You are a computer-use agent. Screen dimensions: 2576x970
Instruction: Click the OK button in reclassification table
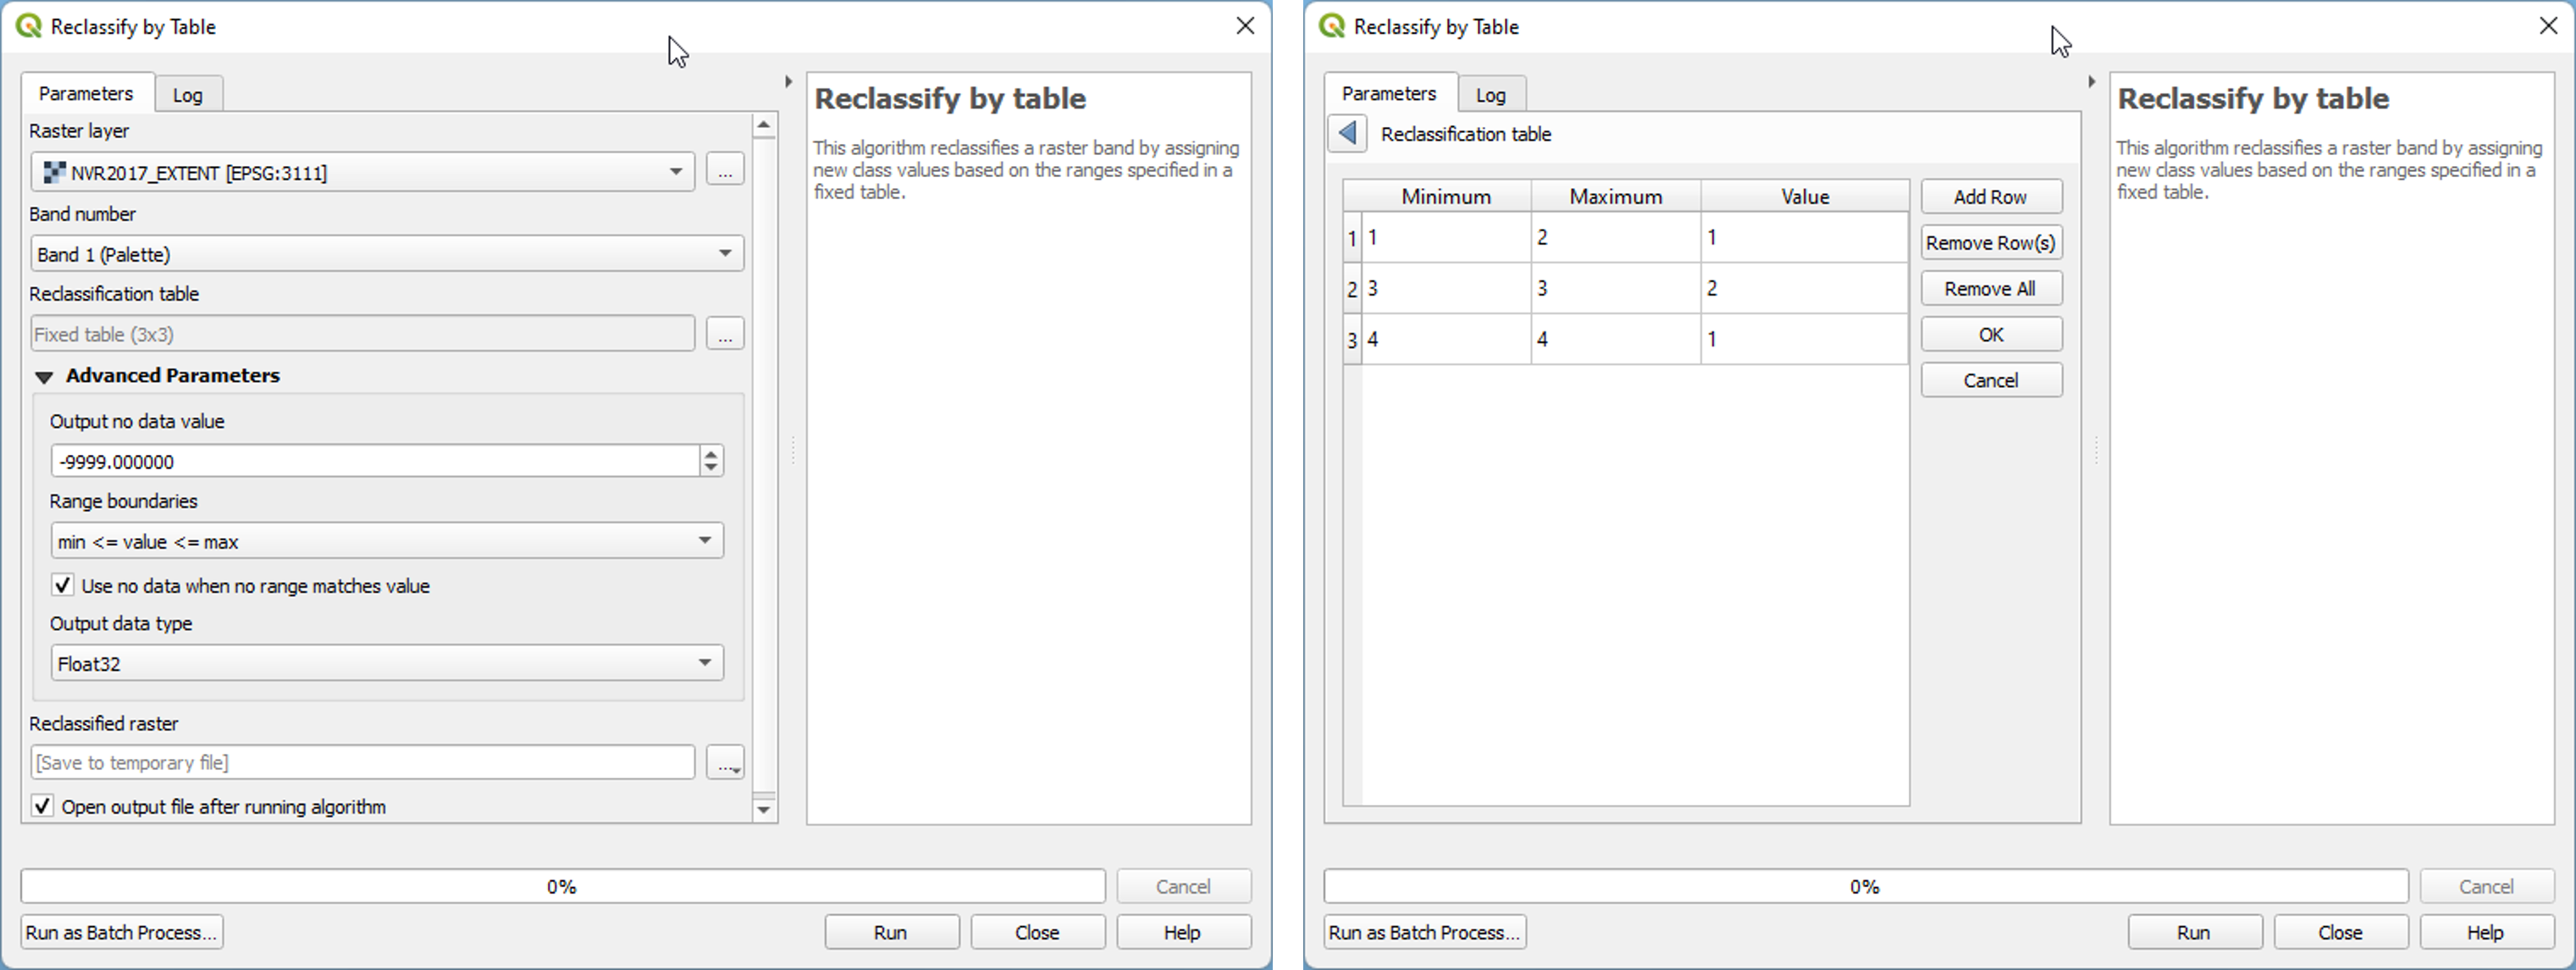[1989, 334]
